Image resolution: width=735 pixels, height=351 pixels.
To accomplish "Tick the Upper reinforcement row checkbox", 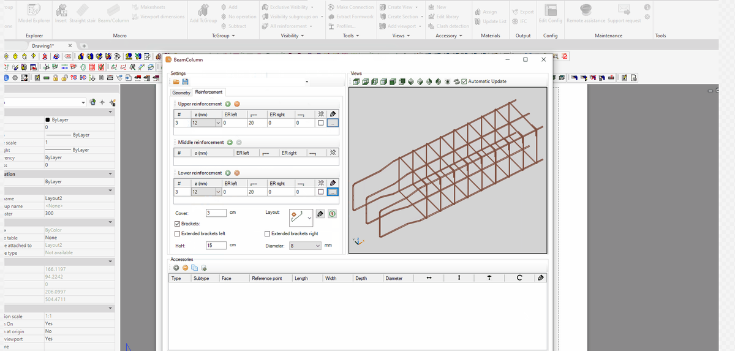I will click(x=321, y=123).
